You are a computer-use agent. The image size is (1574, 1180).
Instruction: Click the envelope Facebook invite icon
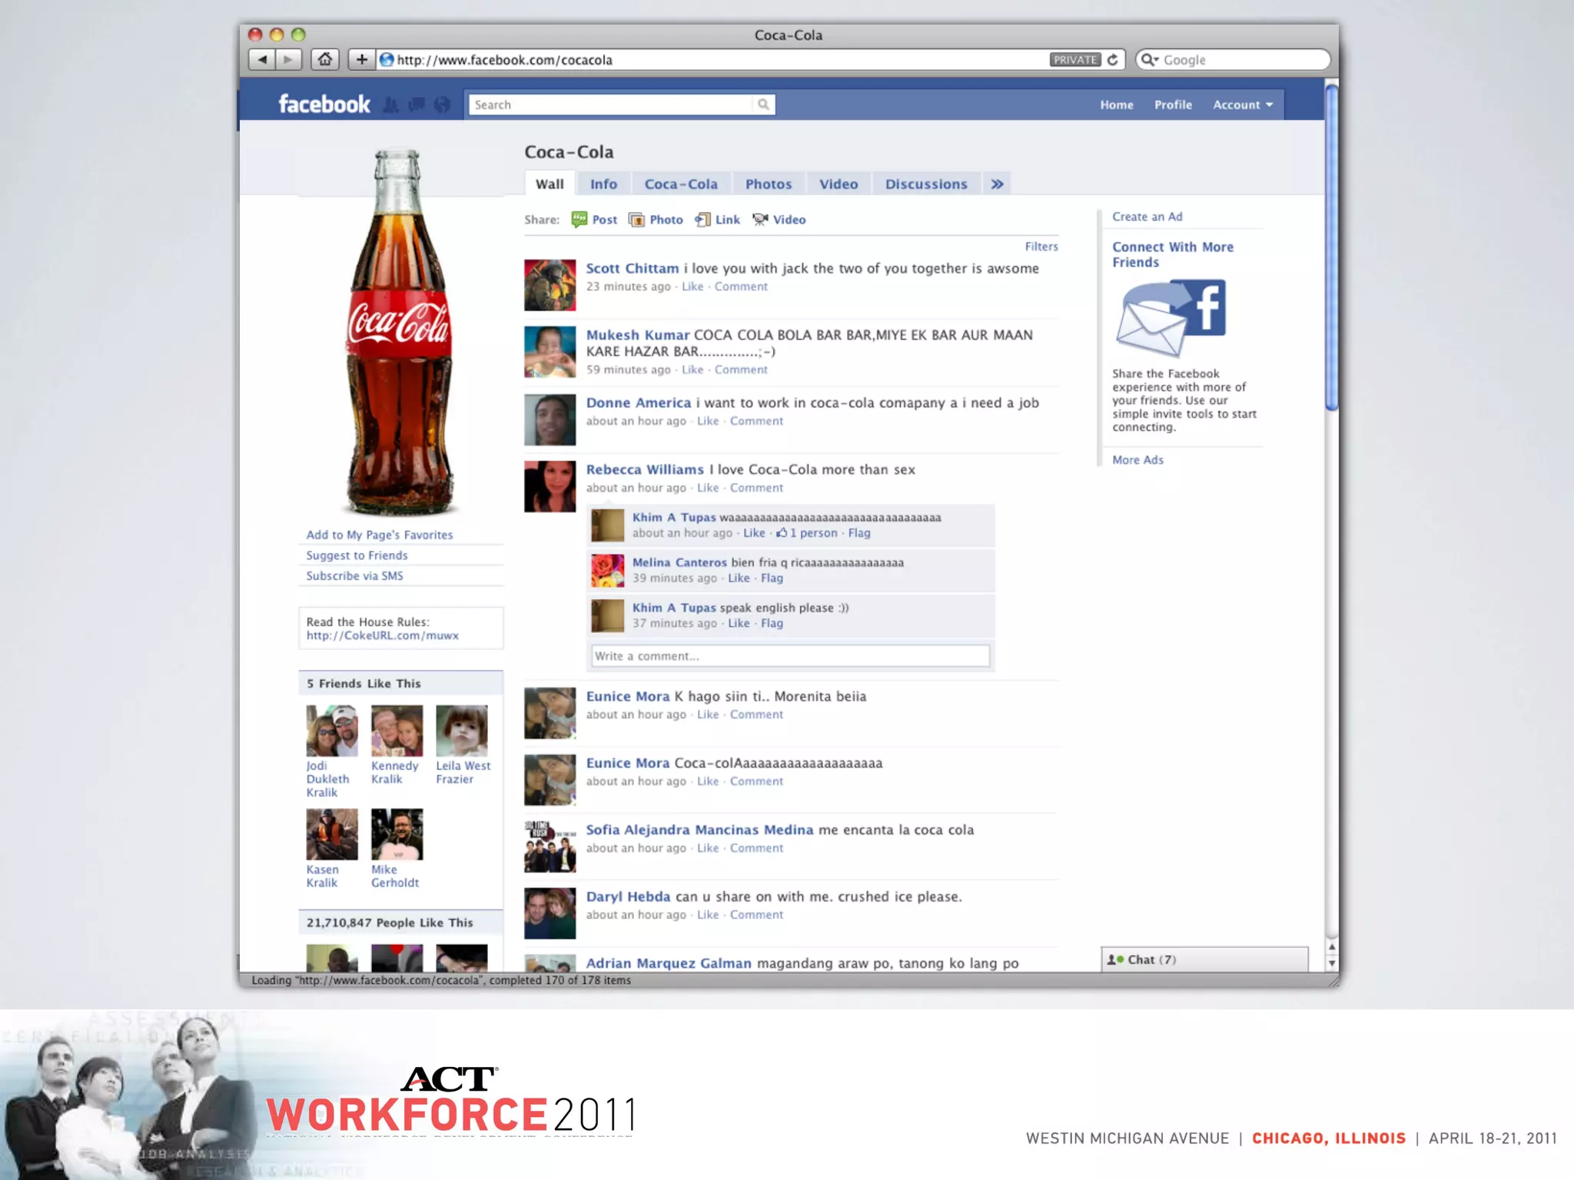click(x=1171, y=318)
